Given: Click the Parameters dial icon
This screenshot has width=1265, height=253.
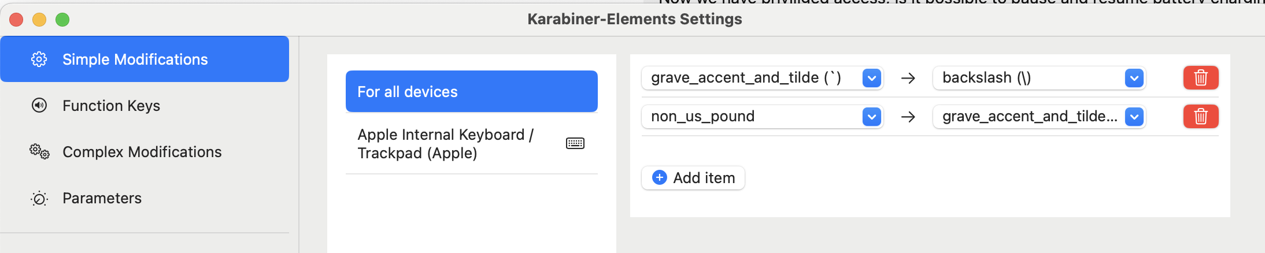Looking at the screenshot, I should [x=39, y=199].
